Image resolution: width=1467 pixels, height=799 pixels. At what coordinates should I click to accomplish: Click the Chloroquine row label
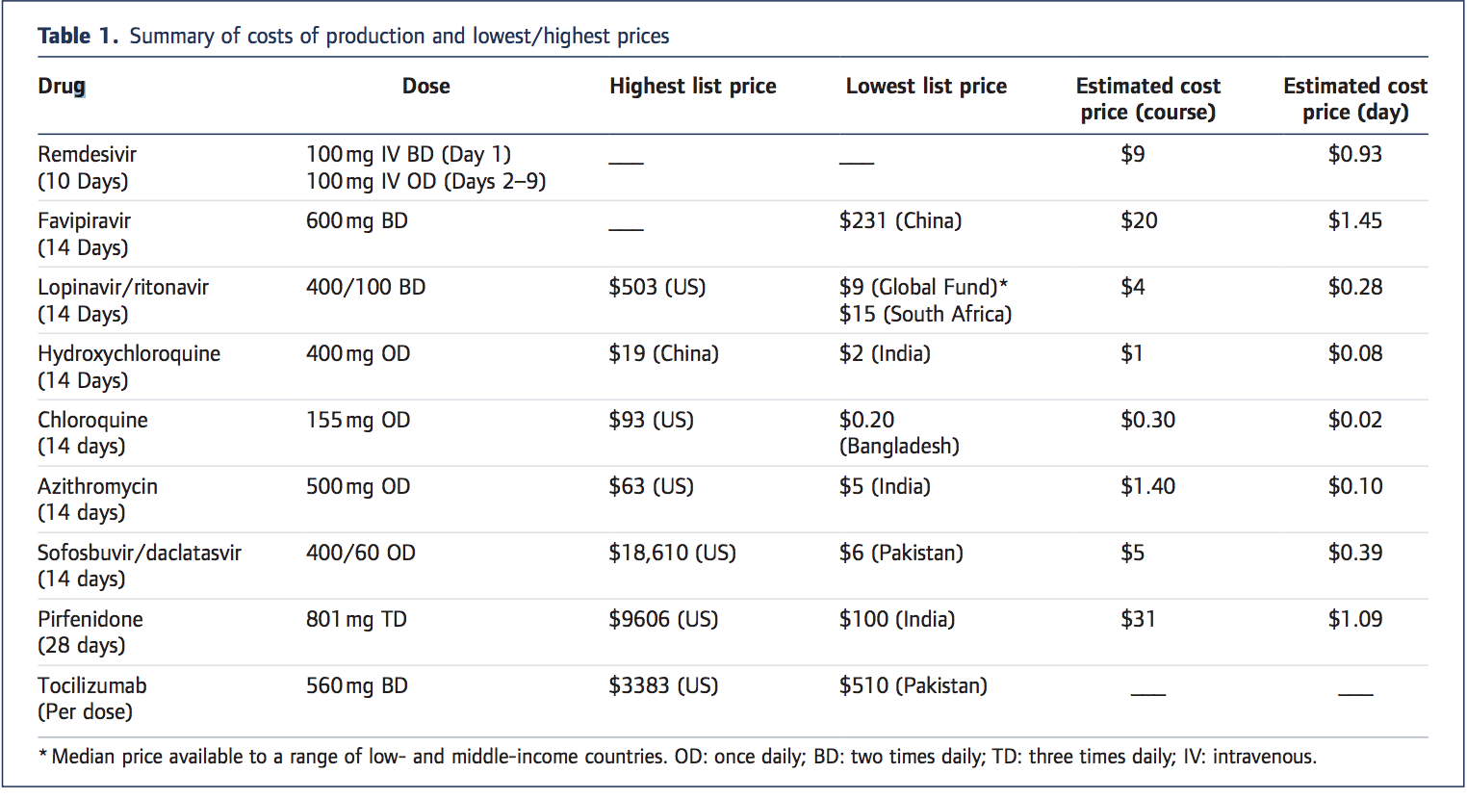92,421
